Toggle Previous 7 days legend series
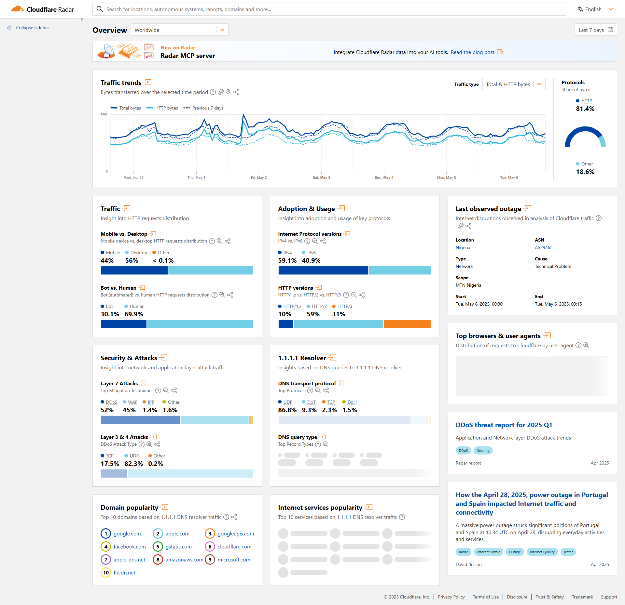Image resolution: width=625 pixels, height=605 pixels. 203,108
